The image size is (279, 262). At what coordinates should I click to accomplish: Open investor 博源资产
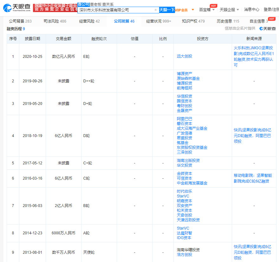click(x=184, y=73)
